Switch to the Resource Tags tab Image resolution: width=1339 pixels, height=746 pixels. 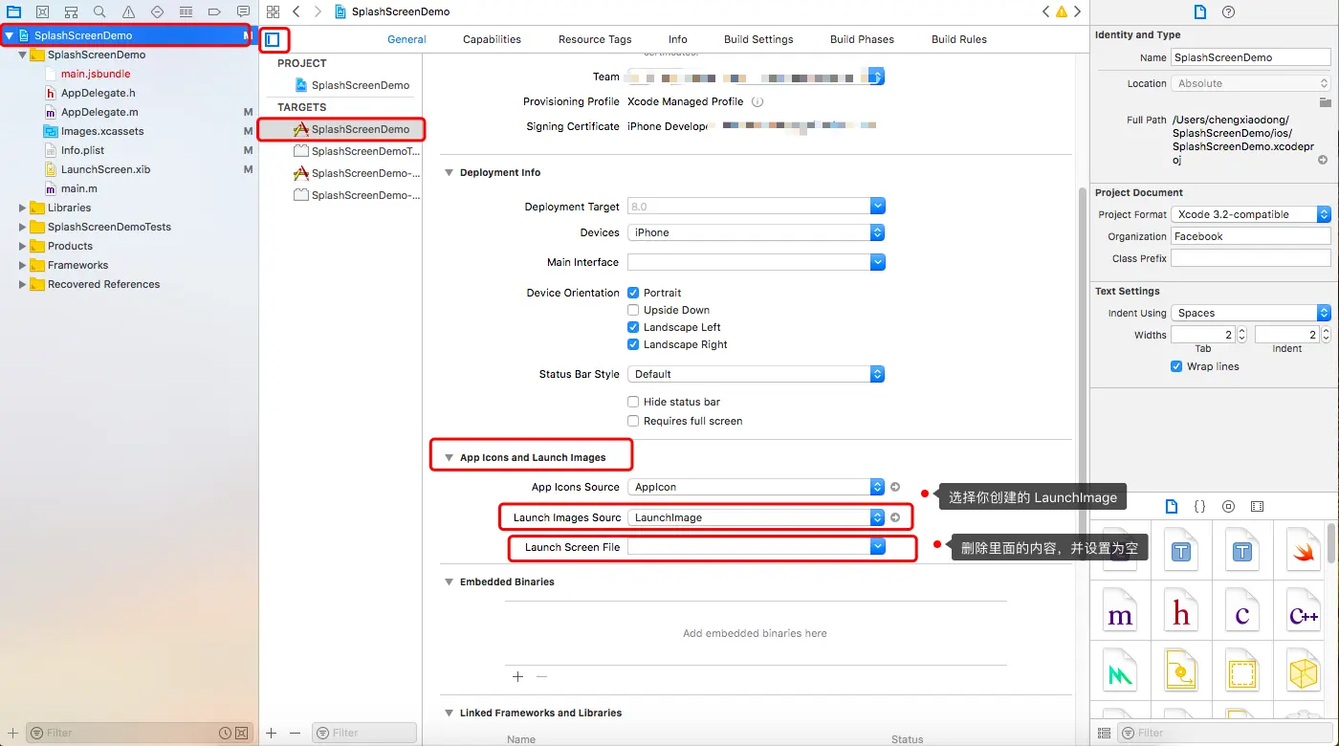pyautogui.click(x=595, y=39)
